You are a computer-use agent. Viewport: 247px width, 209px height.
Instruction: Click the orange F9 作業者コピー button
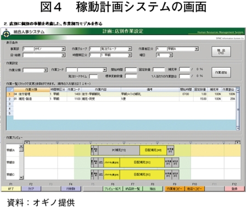[175, 189]
